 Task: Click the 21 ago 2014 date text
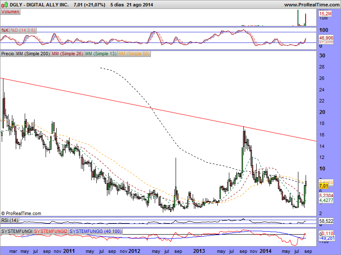[x=140, y=5]
